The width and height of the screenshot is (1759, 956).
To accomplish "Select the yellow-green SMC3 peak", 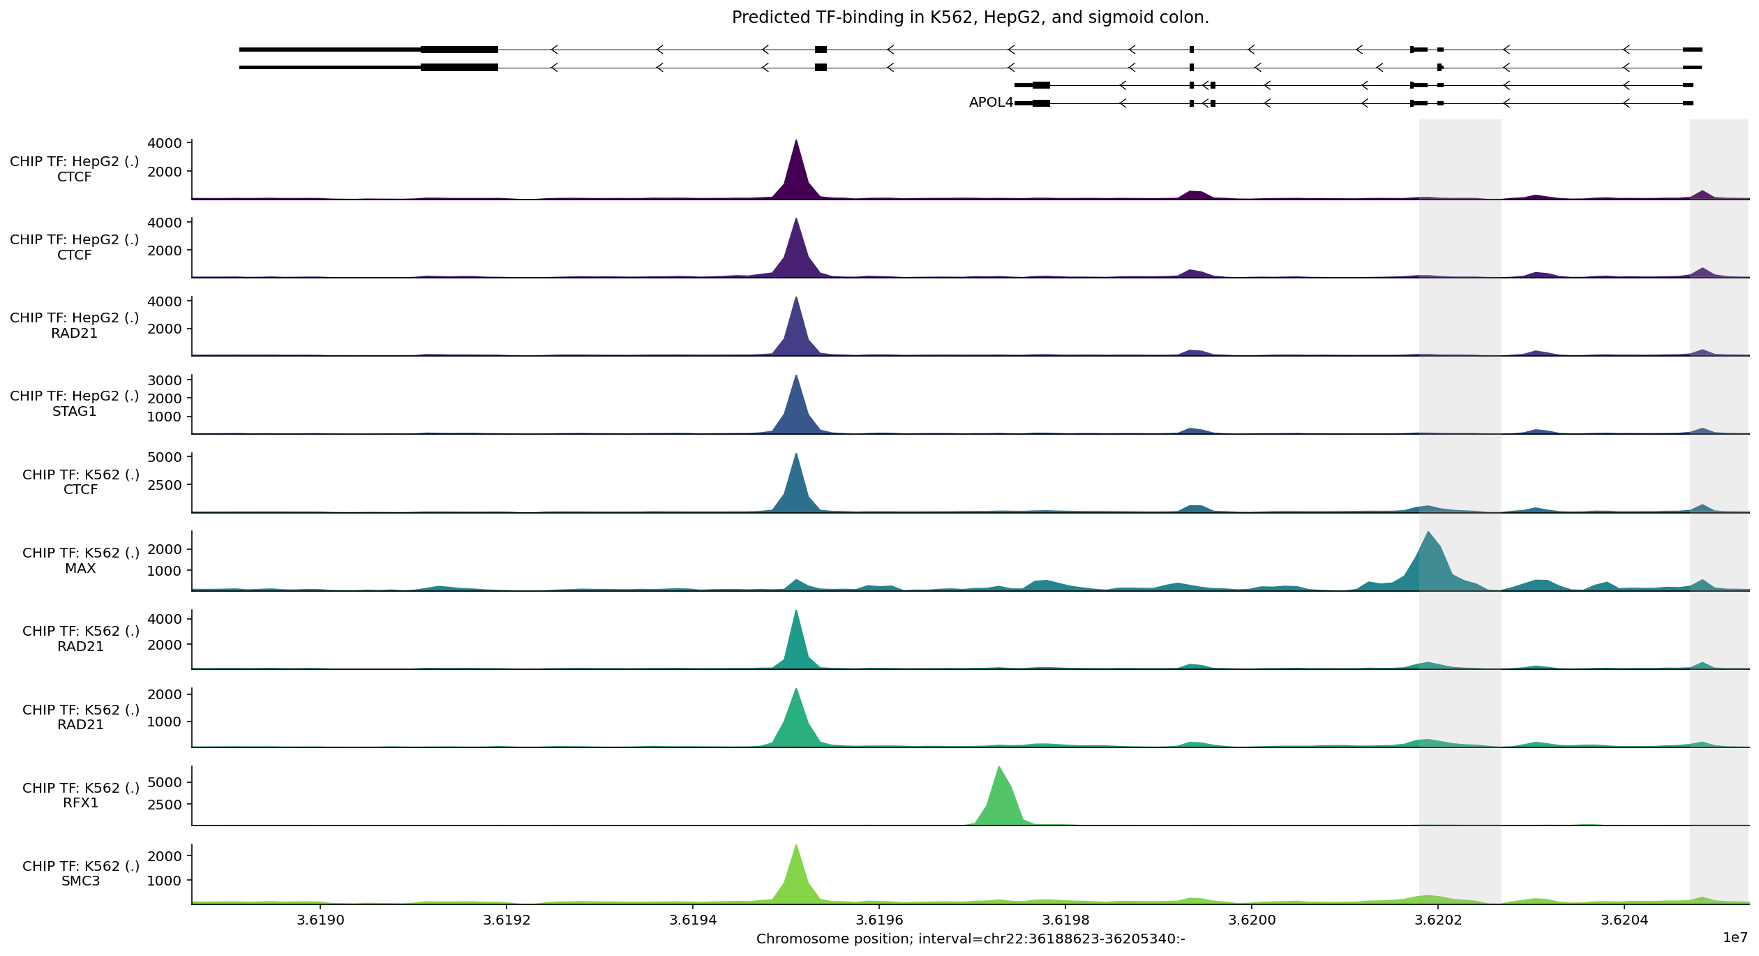I will click(x=797, y=881).
